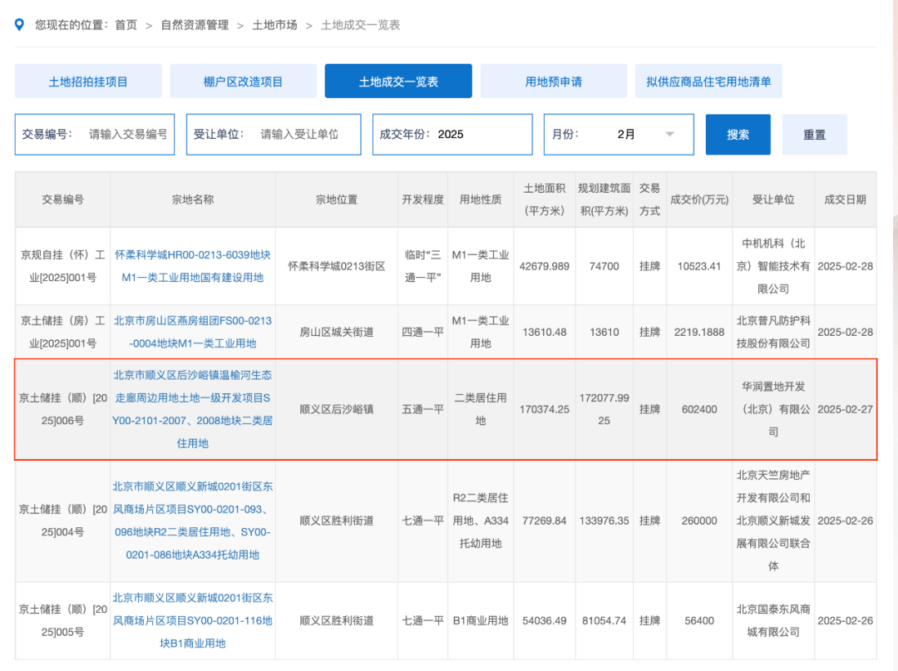This screenshot has width=898, height=671.
Task: Switch to the 土地招拍挂项目 tab
Action: [88, 81]
